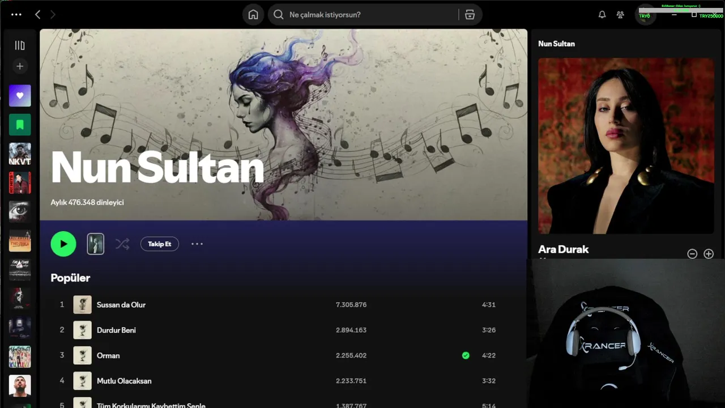Follow the artist with Takip Et
The width and height of the screenshot is (725, 408).
pyautogui.click(x=160, y=244)
